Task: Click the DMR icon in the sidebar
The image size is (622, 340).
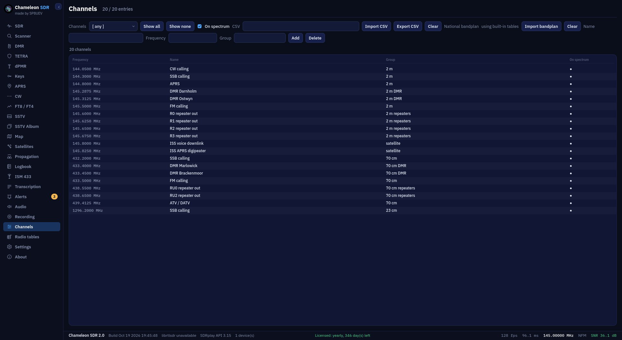Action: click(9, 46)
